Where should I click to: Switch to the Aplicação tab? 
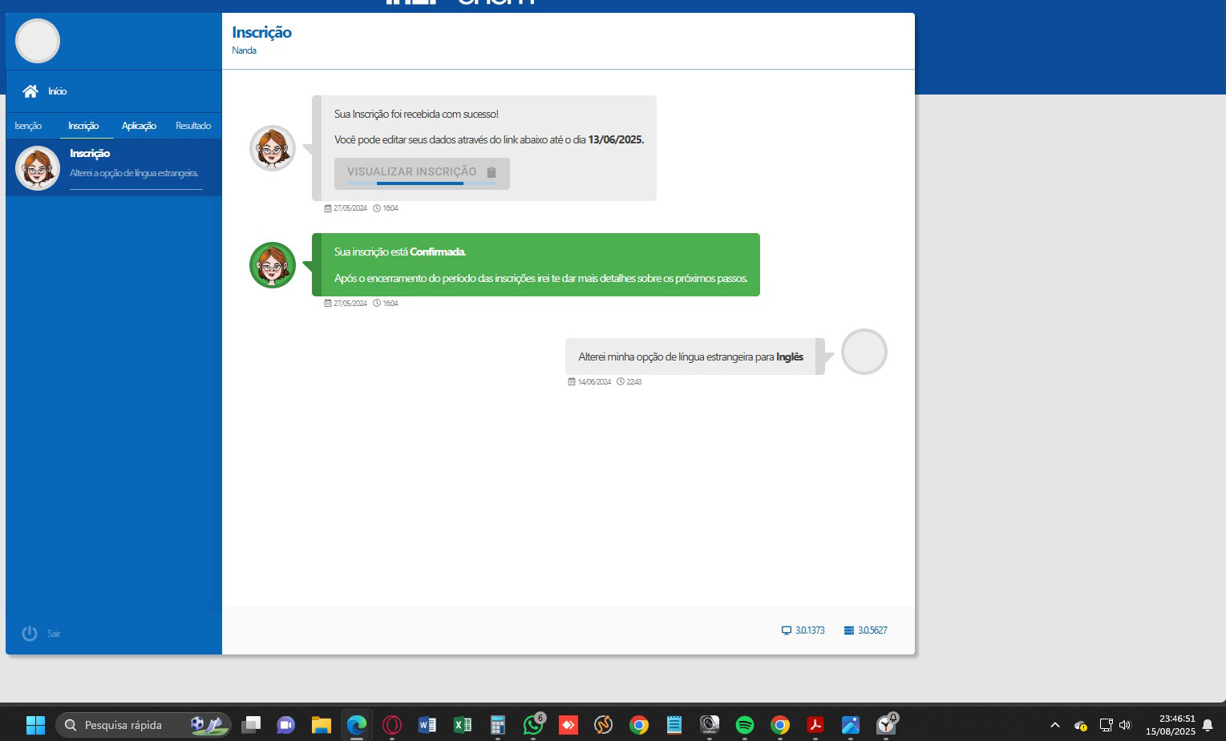coord(139,126)
